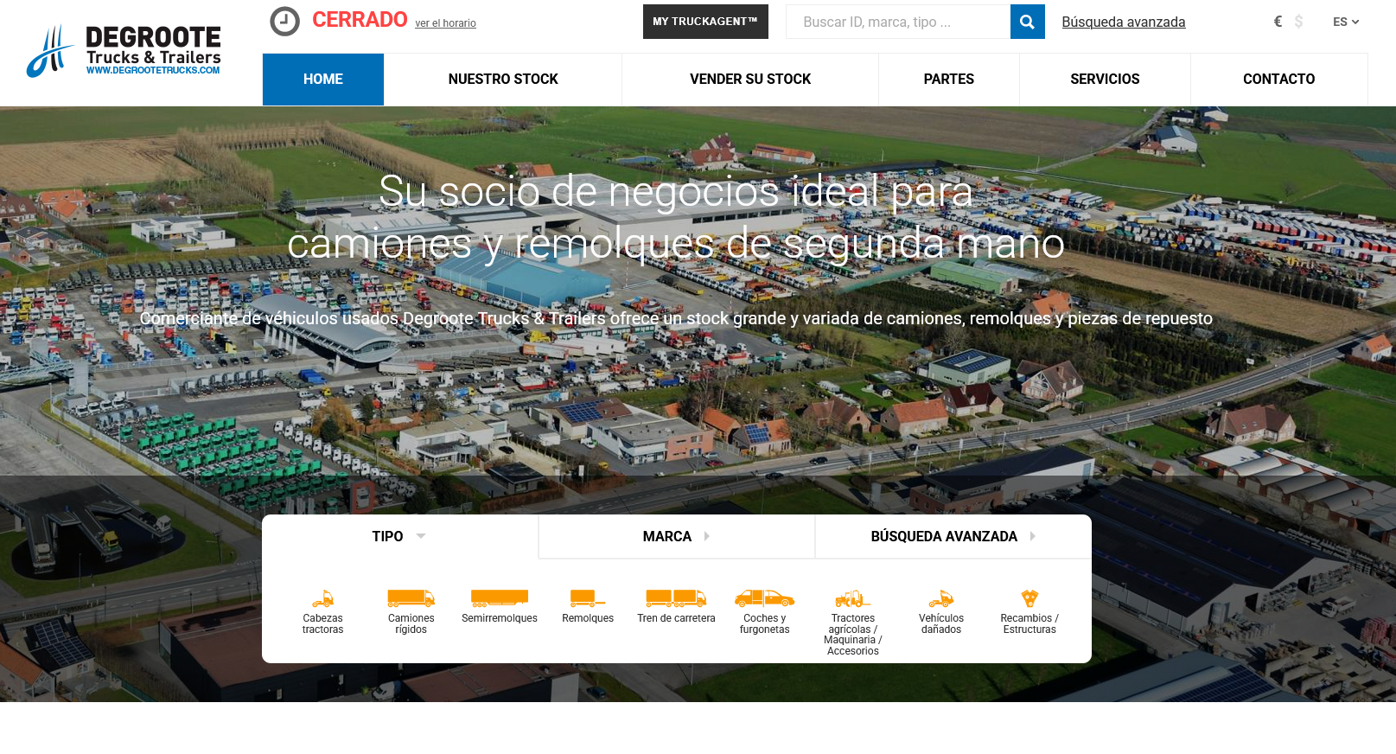Image resolution: width=1396 pixels, height=754 pixels.
Task: Pick the Remolques trailer icon
Action: pos(587,598)
